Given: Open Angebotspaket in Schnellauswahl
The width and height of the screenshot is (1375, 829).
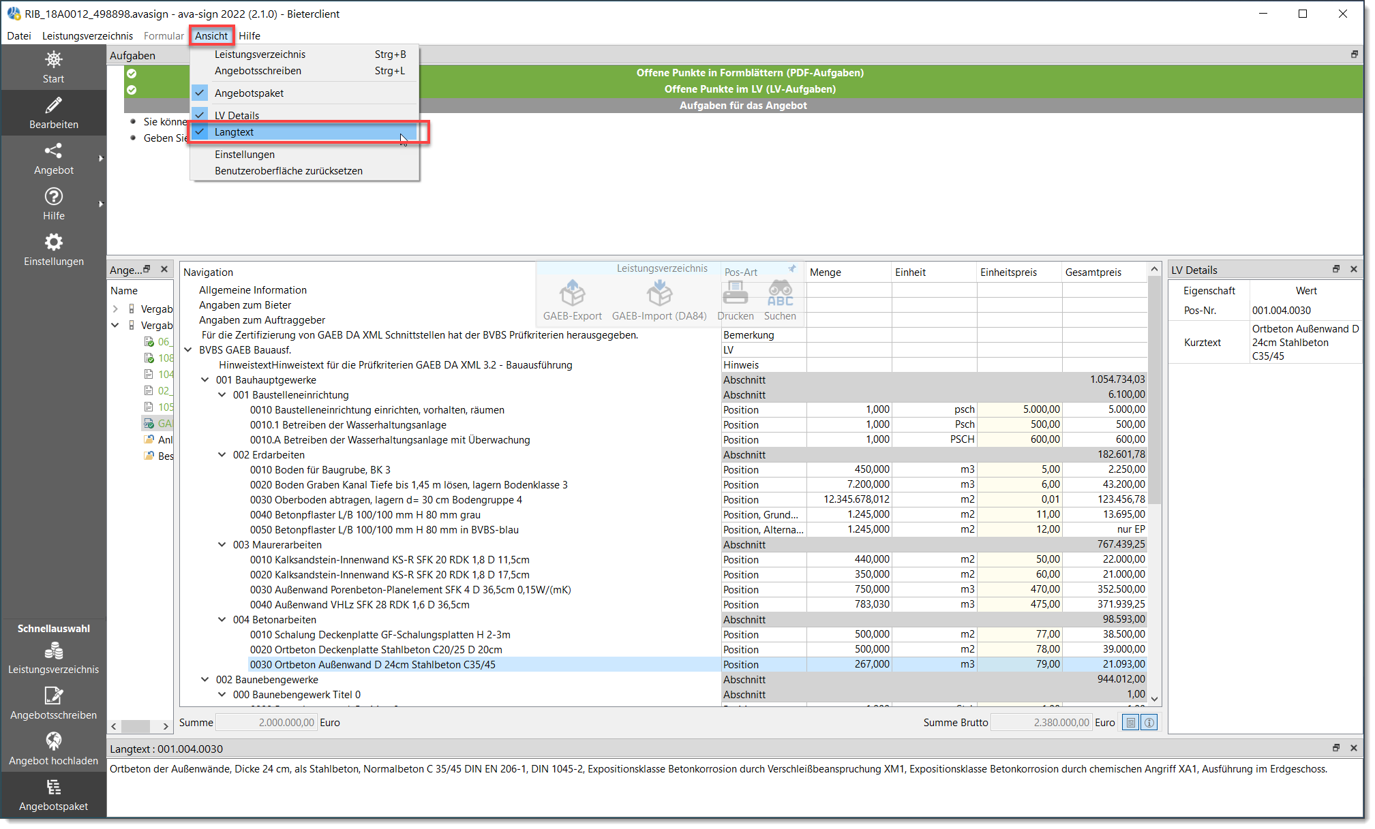Looking at the screenshot, I should [53, 795].
